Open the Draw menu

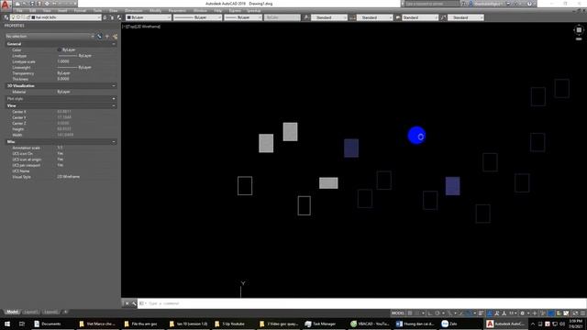[x=113, y=11]
